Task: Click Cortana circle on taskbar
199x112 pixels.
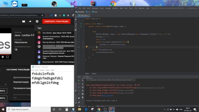Action: [54, 109]
